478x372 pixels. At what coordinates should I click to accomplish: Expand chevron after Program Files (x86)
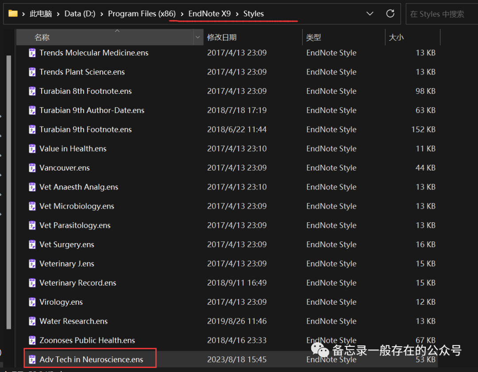pos(182,14)
